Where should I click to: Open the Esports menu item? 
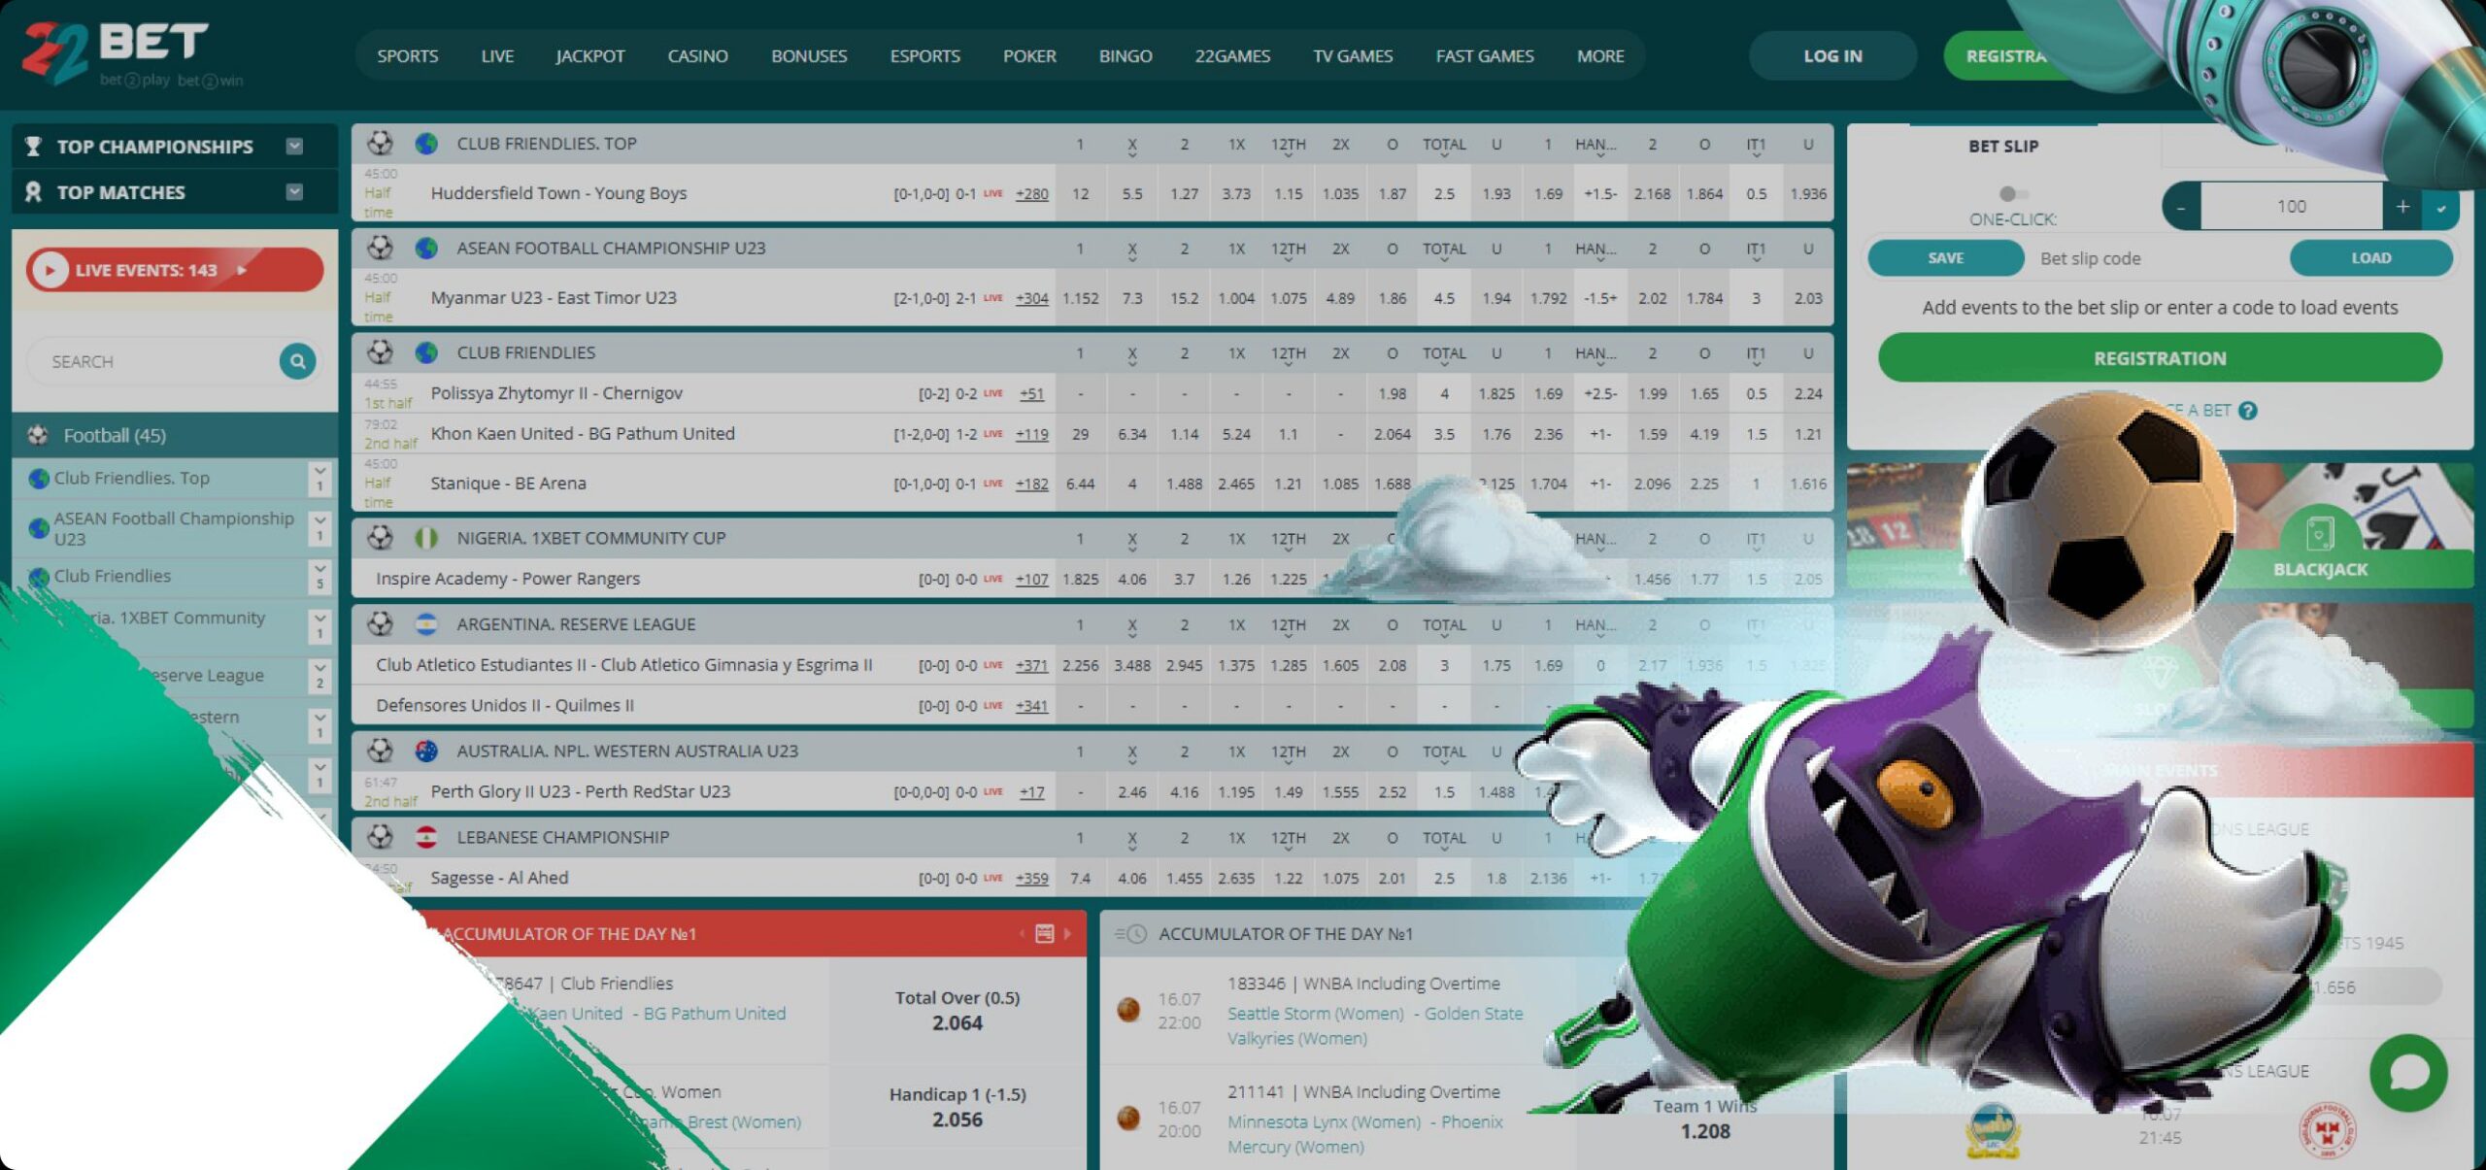coord(924,56)
